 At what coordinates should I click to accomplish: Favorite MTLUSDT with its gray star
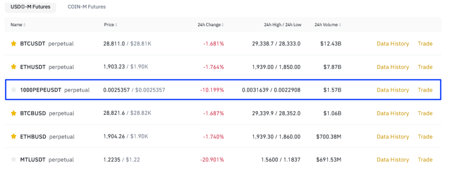(14, 159)
